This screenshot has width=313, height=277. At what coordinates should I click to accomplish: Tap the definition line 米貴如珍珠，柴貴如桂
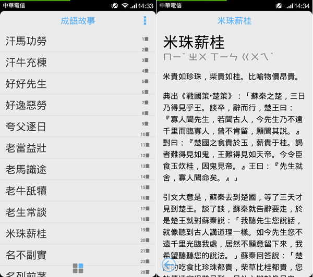pos(231,77)
